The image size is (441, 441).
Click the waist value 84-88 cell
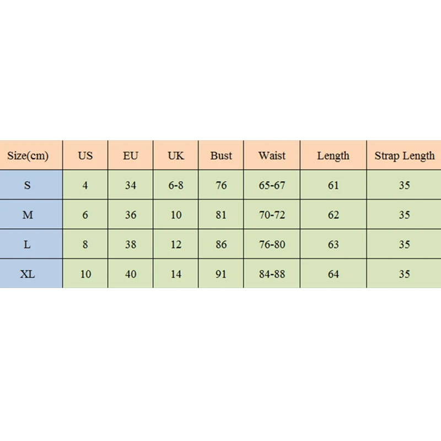(272, 274)
